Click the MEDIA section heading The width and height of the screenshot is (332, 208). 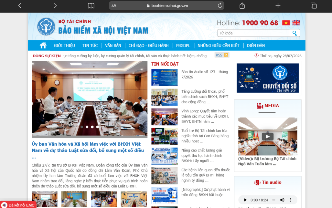(x=268, y=106)
